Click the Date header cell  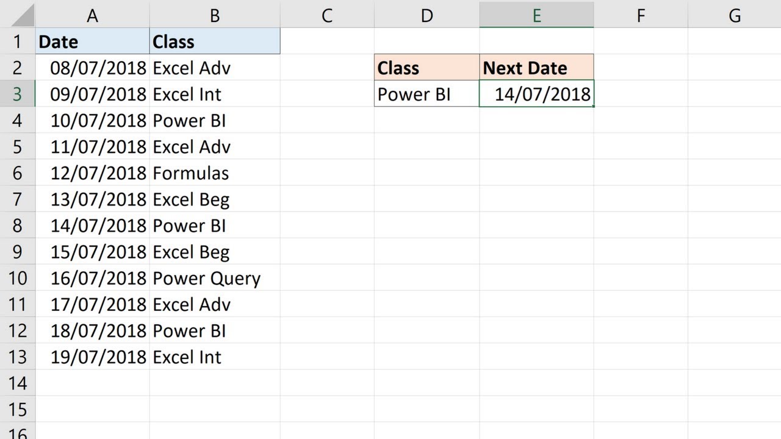click(x=92, y=41)
